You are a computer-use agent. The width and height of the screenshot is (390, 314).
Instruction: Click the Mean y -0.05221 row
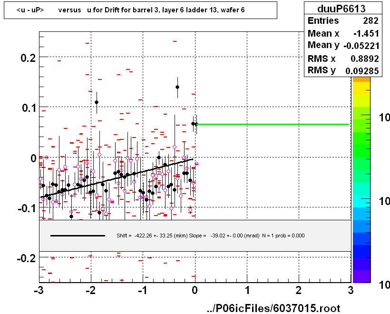pos(343,46)
